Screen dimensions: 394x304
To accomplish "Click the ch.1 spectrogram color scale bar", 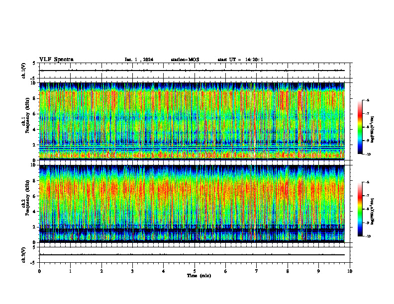I will 360,127.
